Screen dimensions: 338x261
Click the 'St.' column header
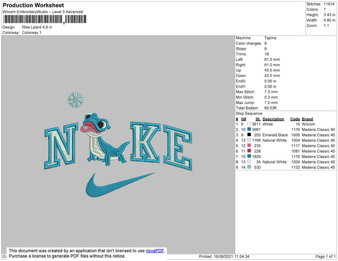[258, 119]
